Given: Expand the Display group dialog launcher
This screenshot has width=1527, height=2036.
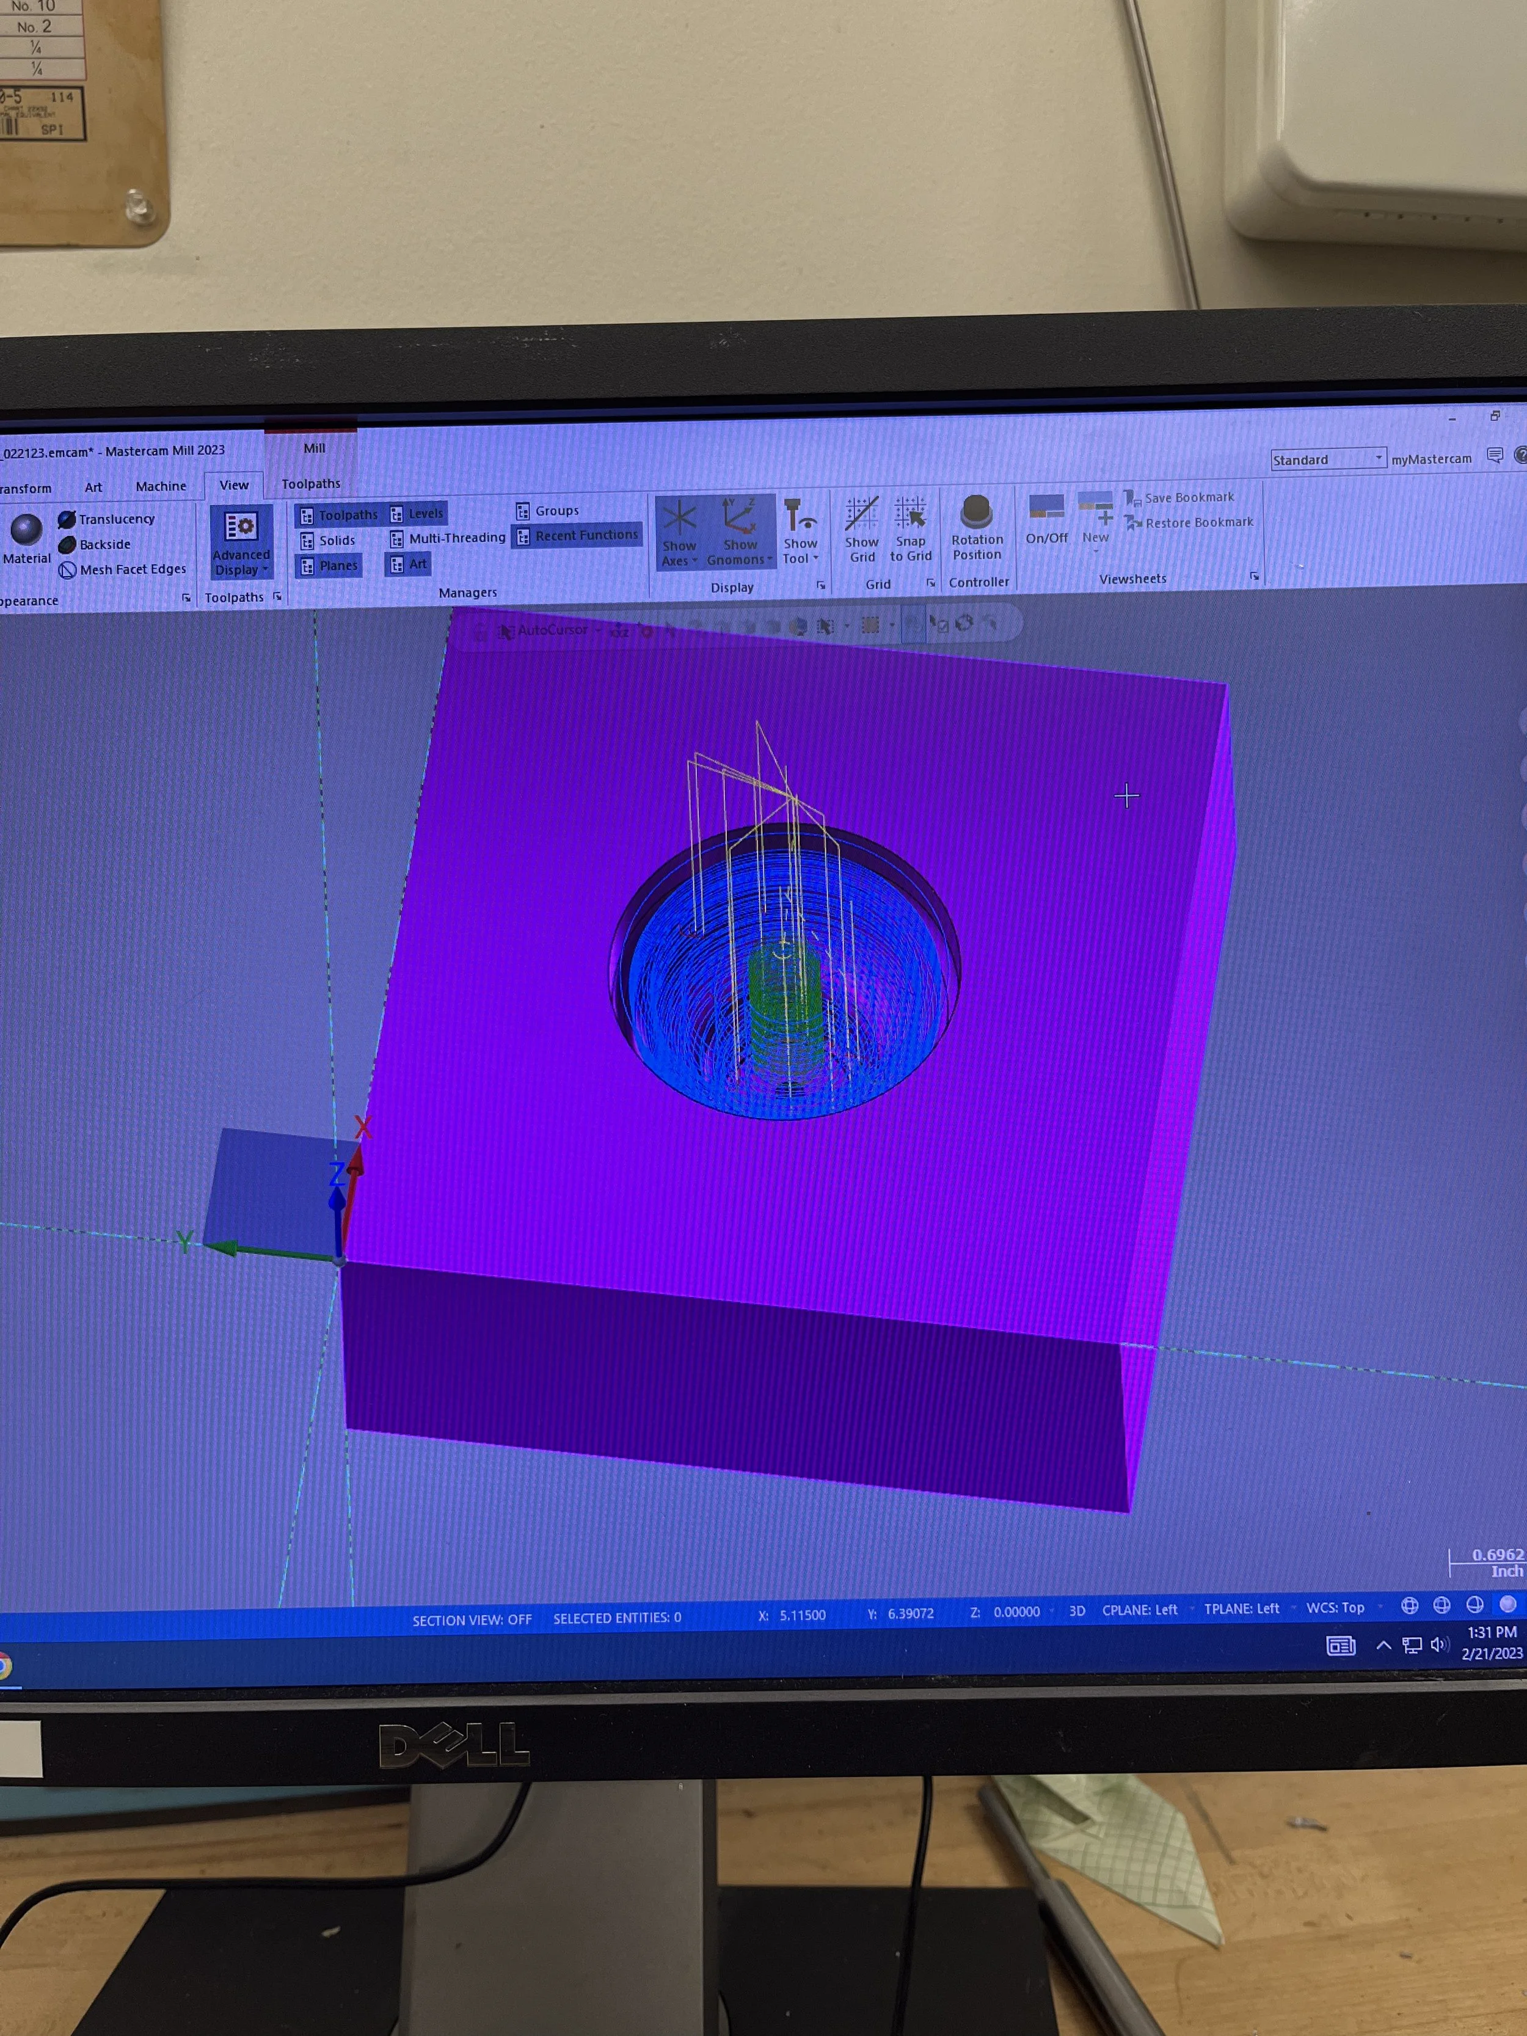Looking at the screenshot, I should tap(820, 585).
